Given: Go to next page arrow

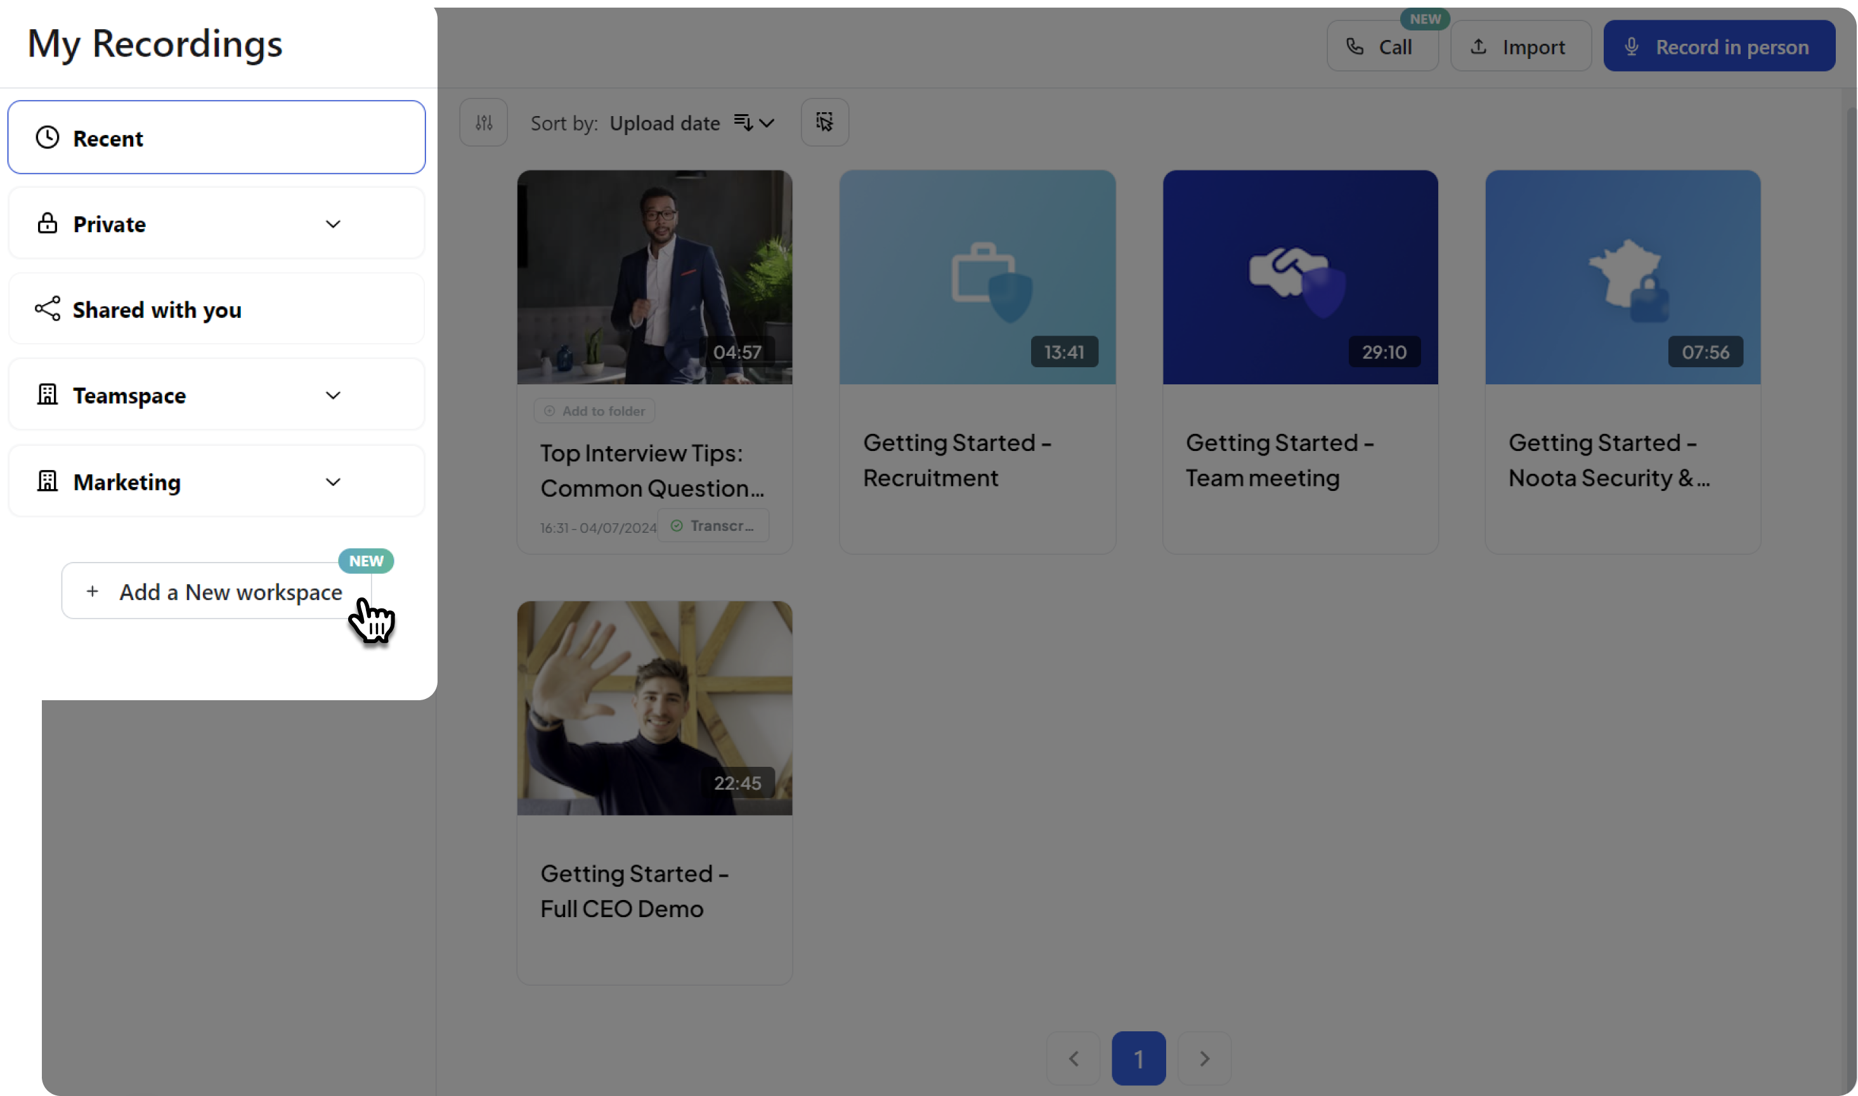Looking at the screenshot, I should [x=1204, y=1059].
